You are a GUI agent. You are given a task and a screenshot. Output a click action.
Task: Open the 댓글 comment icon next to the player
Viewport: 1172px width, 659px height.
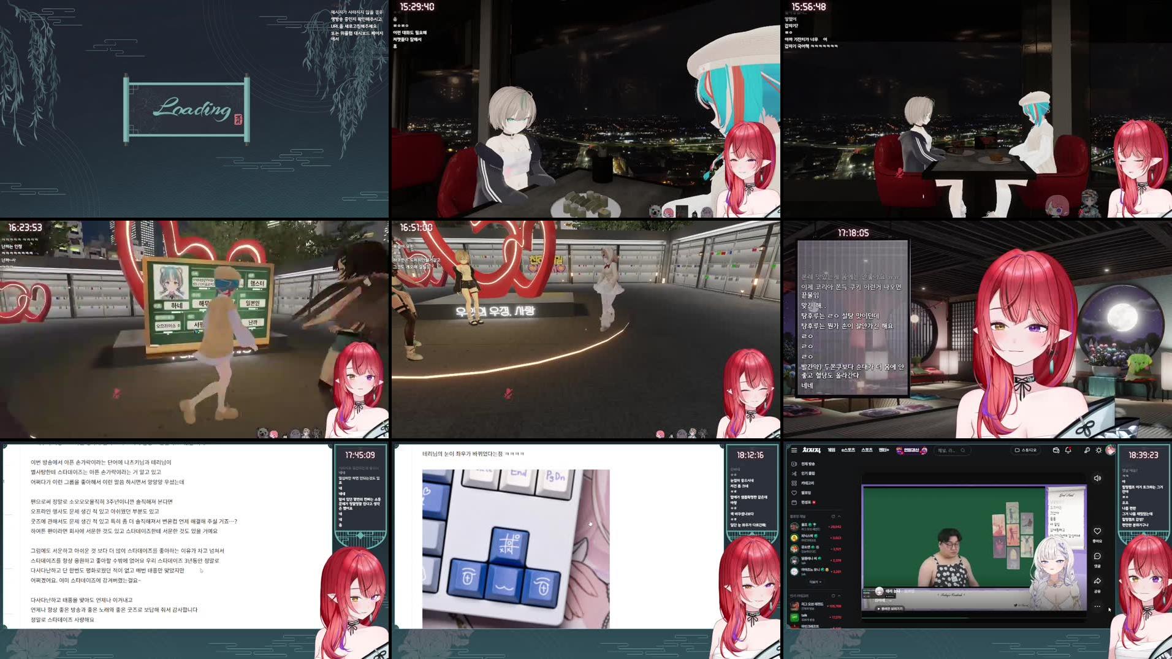(x=1097, y=556)
